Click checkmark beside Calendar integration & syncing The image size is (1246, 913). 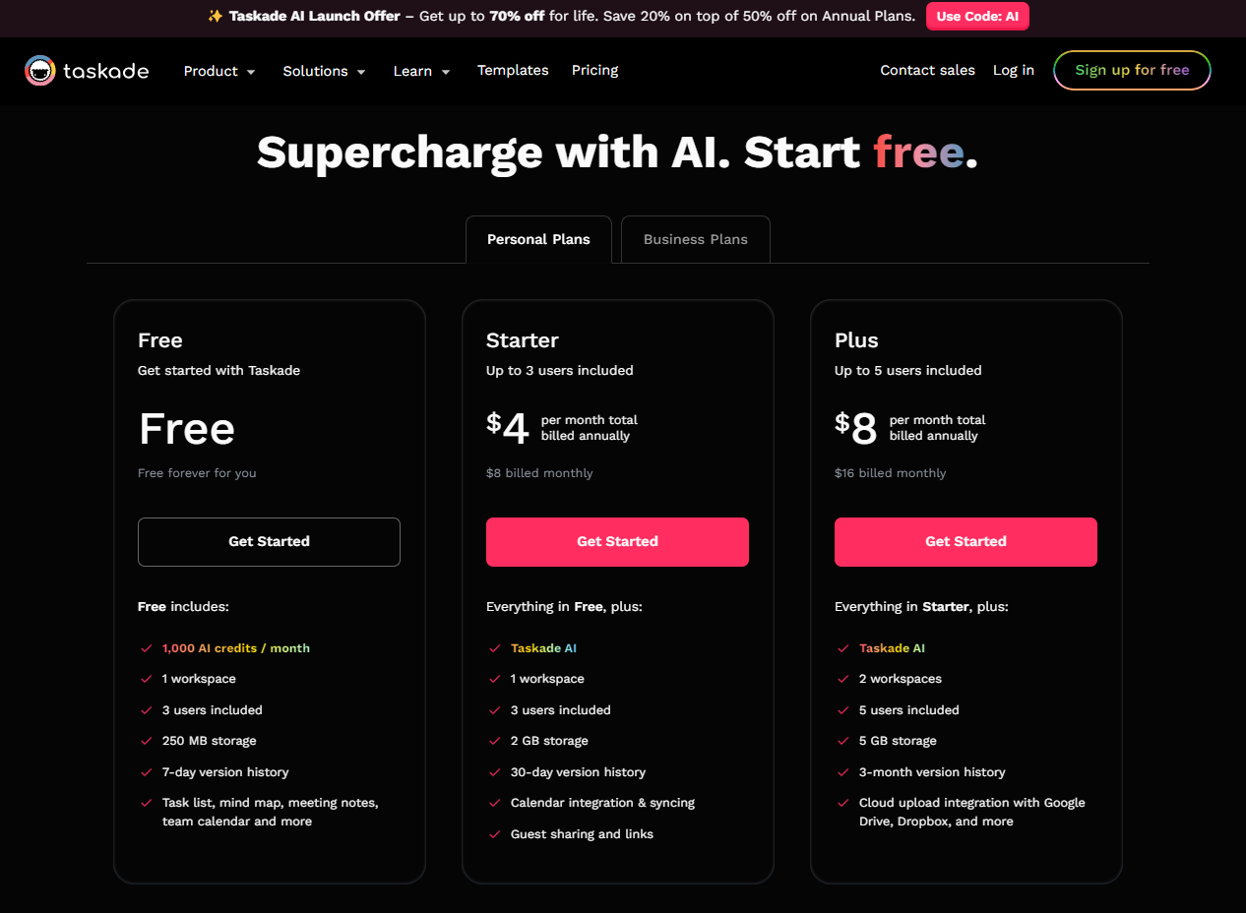494,803
